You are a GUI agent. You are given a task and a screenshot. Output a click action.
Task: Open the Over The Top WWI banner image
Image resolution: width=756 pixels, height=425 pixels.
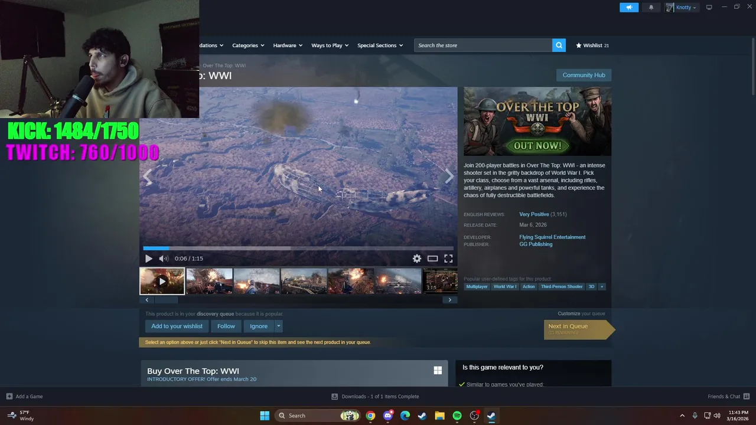(x=537, y=122)
